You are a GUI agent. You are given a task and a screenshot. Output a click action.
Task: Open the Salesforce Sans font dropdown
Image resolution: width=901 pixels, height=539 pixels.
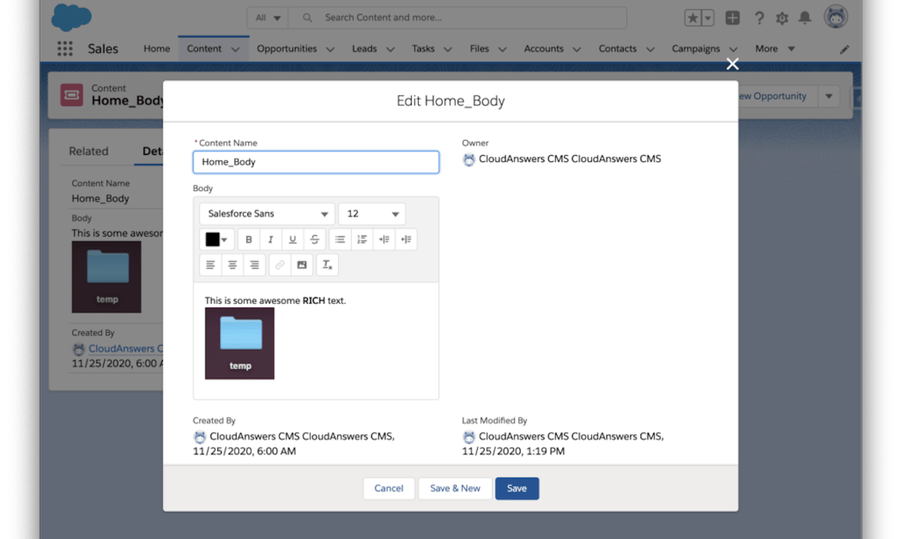click(267, 214)
